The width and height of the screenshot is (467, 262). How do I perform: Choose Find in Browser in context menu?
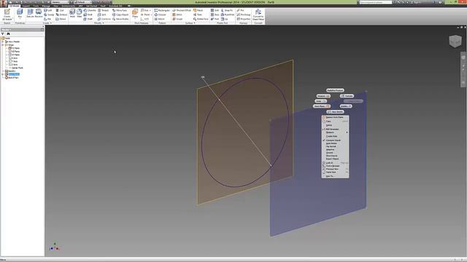[335, 166]
